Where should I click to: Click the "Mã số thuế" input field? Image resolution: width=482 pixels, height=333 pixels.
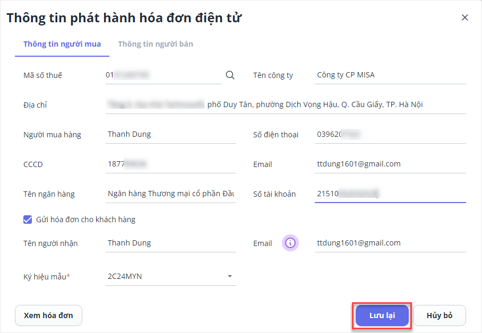click(162, 75)
